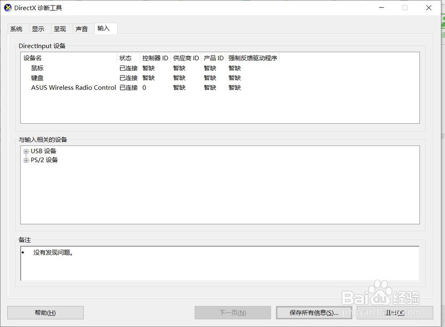Click the 退出(X) button

[x=395, y=312]
